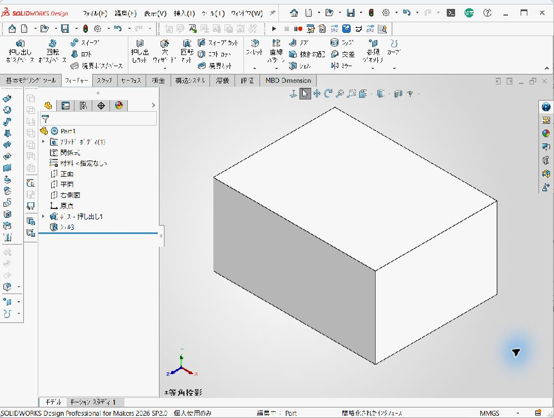
Task: Open the units MMGS dropdown arrow
Action: (x=518, y=413)
